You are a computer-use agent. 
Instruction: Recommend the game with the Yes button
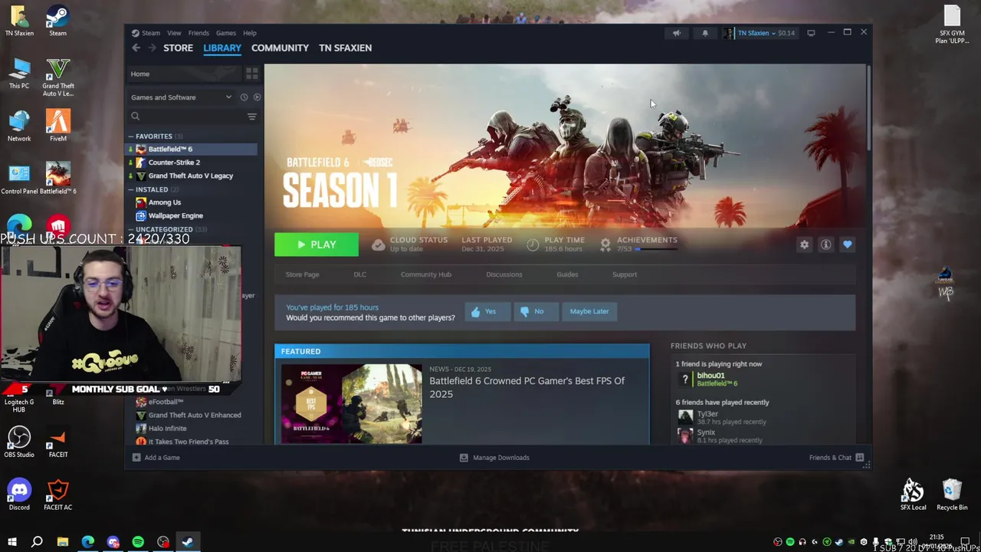coord(487,311)
